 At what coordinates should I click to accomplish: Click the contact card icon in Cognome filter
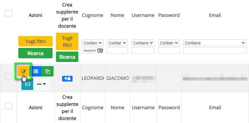tap(100, 51)
